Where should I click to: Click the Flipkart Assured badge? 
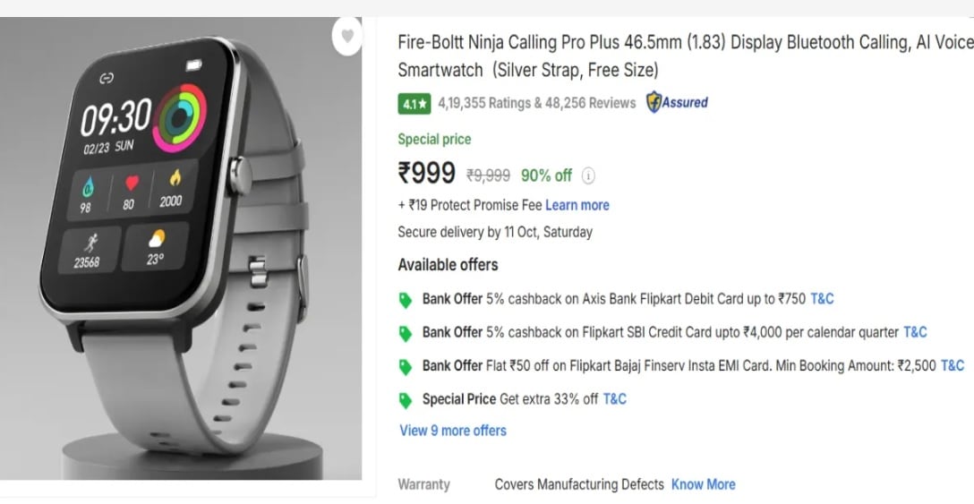[678, 103]
